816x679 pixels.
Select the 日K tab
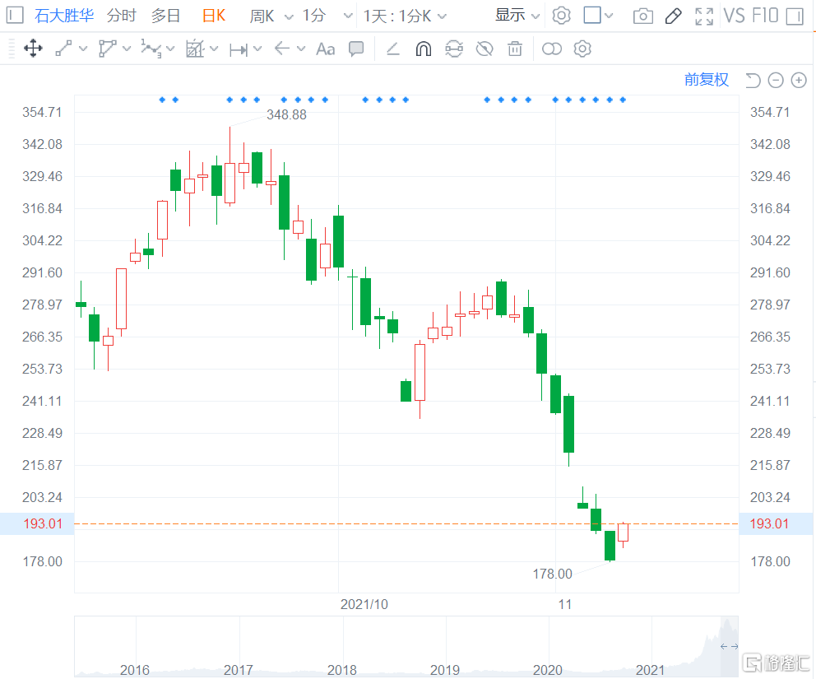tap(214, 16)
